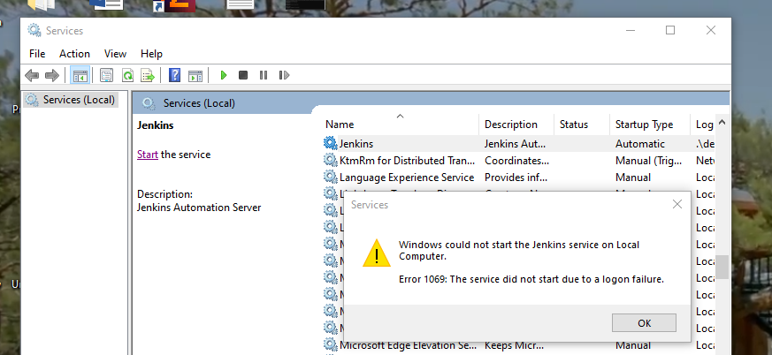Screen dimensions: 772x355
Task: Click the scroll up arrow of services list
Action: point(722,122)
